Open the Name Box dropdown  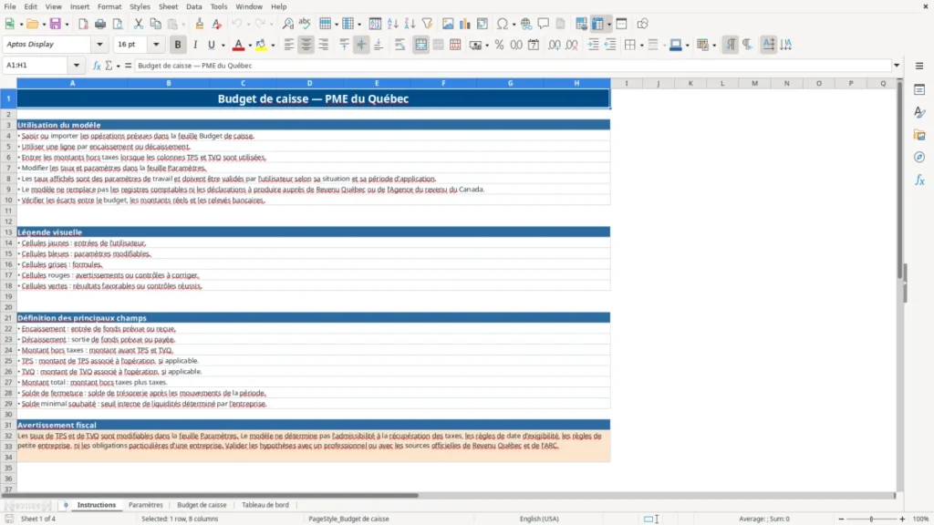click(x=77, y=66)
